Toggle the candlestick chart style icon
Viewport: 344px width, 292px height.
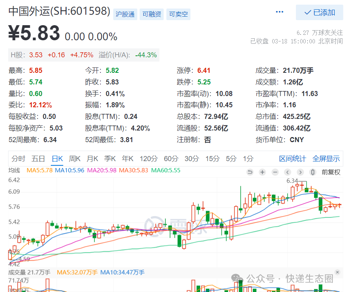click(313, 172)
